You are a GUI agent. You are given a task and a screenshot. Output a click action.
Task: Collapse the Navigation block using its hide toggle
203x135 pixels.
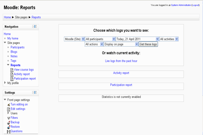coord(35,27)
